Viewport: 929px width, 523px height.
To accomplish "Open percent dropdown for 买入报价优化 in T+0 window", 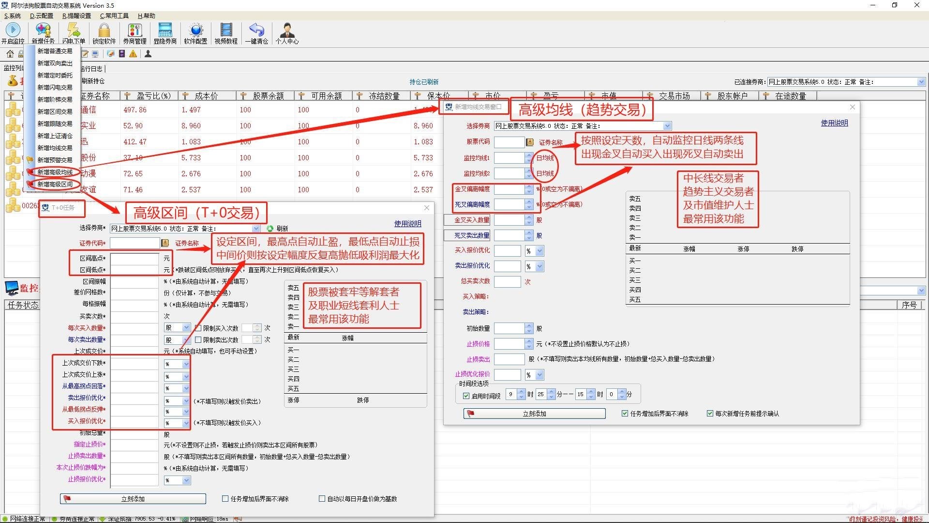I will (186, 423).
